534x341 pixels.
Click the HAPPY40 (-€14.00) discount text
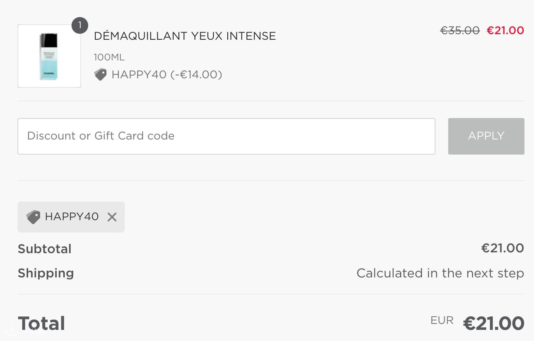coord(167,74)
